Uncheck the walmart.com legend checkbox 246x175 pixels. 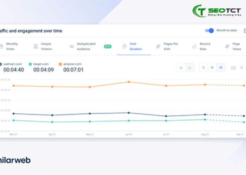(1, 64)
